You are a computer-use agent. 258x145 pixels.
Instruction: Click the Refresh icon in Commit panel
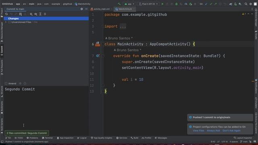coord(6,14)
